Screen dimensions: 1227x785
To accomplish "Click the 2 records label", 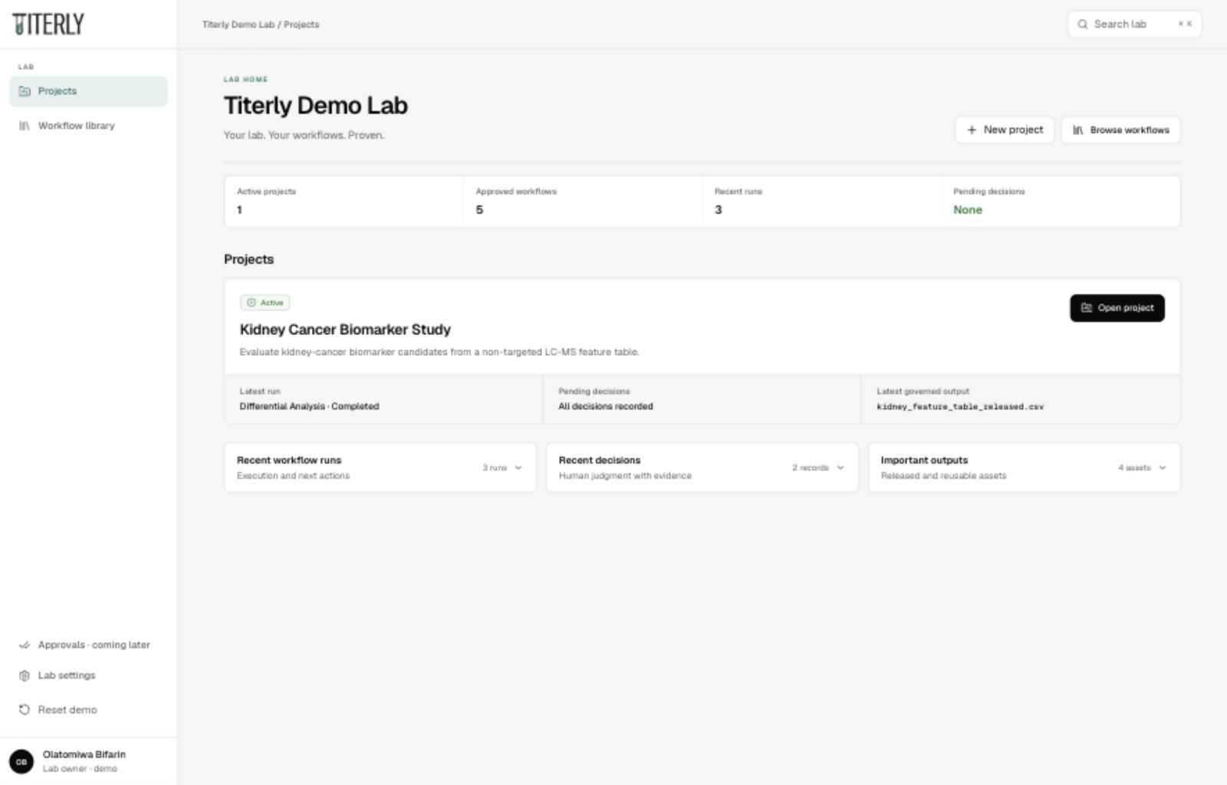I will coord(811,468).
